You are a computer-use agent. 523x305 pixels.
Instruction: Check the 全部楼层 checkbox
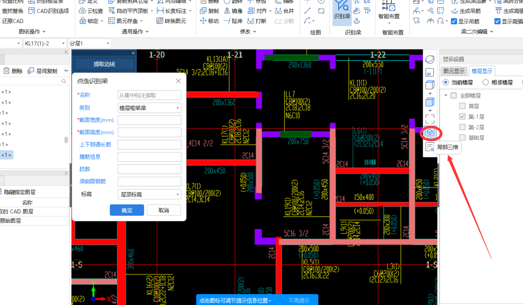click(x=454, y=95)
